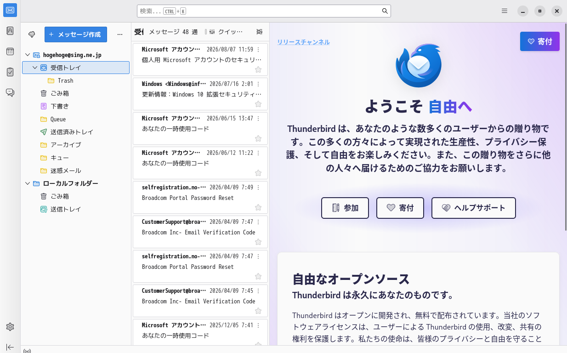This screenshot has width=567, height=353.
Task: Star the 2026/06/15 あなたの一時使用コード message
Action: 258,138
